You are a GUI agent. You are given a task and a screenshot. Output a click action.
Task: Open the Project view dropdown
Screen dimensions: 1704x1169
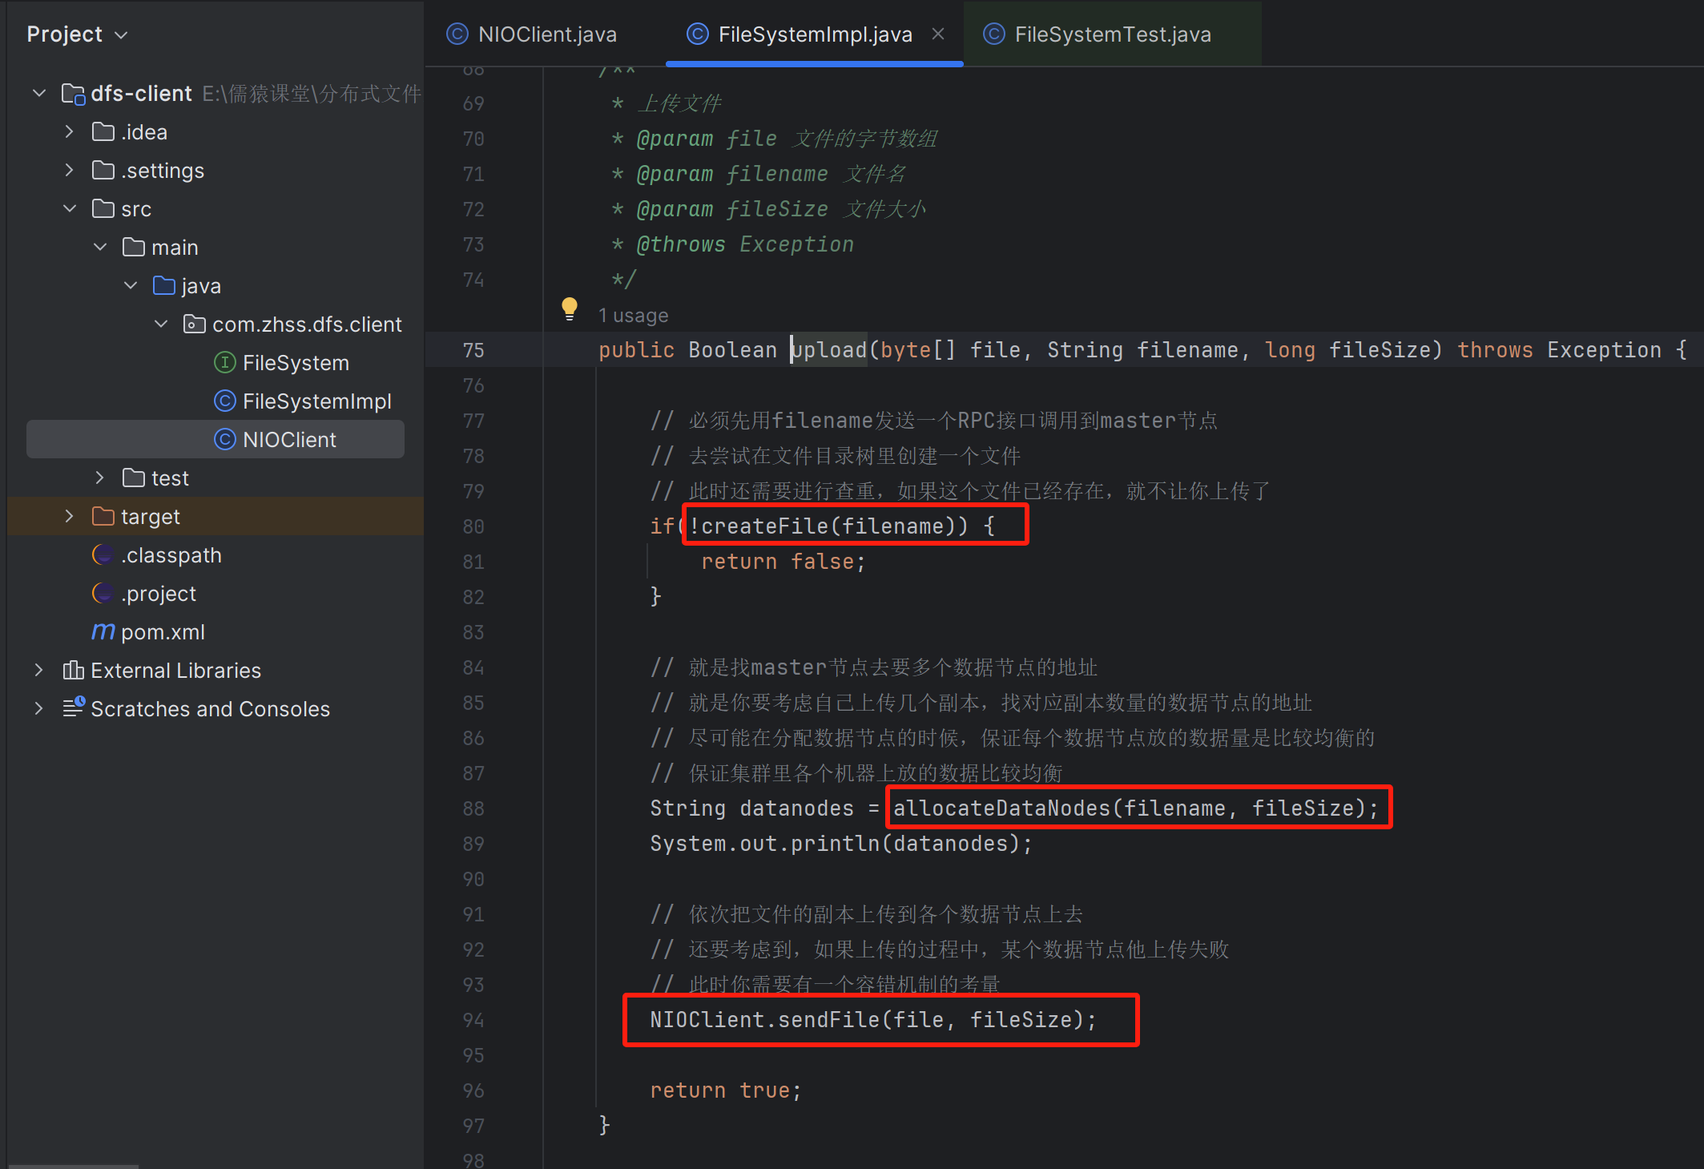click(77, 34)
